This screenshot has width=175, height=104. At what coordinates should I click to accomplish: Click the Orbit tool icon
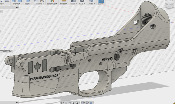pyautogui.click(x=61, y=103)
